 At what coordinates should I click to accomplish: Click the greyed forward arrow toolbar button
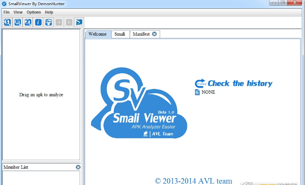click(x=69, y=22)
